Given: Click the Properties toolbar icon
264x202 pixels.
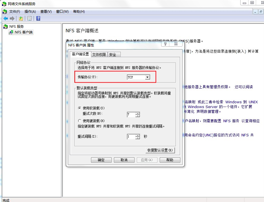Looking at the screenshot, I should 29,19.
